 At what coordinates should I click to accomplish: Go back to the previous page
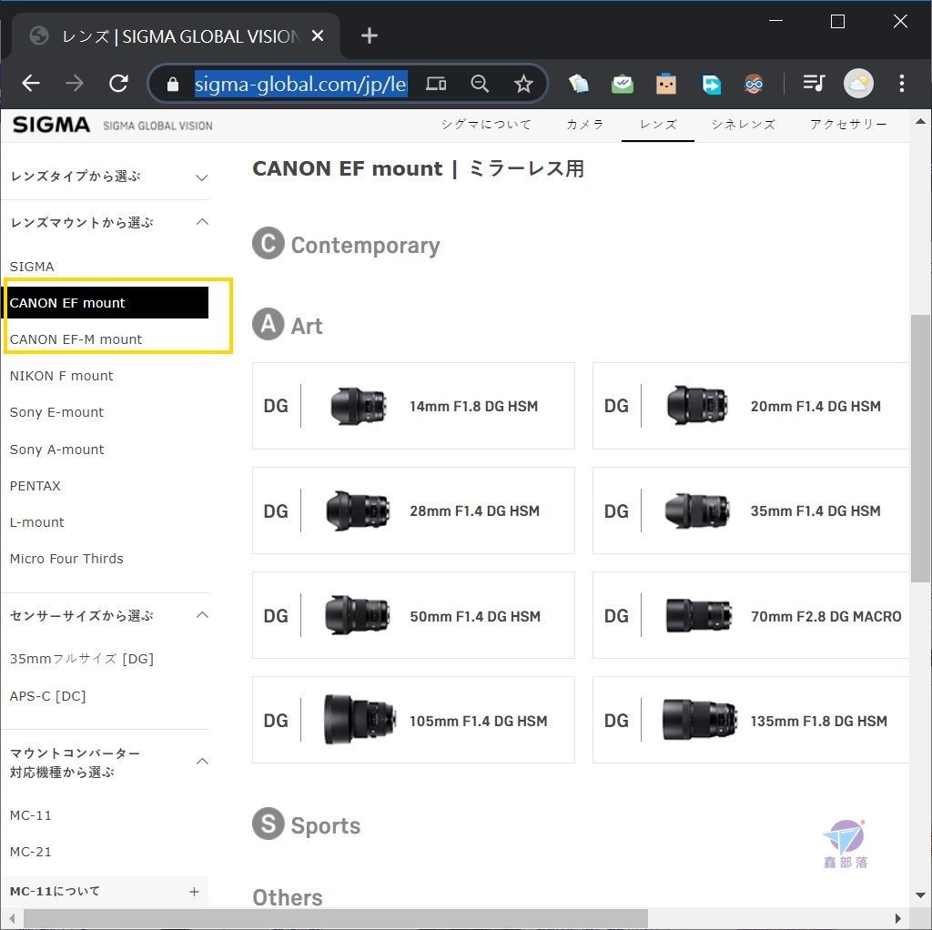(31, 83)
